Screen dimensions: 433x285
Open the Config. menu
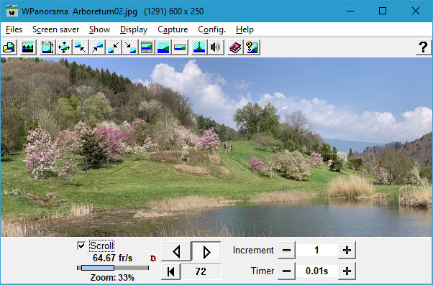tap(211, 29)
